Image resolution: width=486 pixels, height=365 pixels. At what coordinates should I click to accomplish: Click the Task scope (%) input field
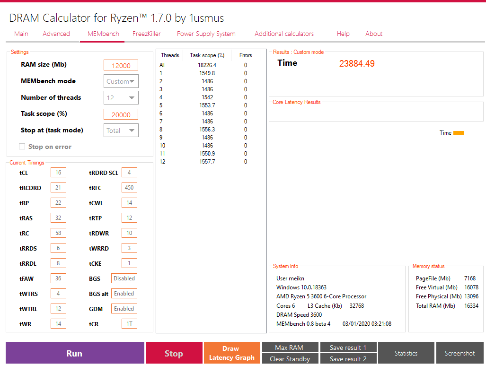121,114
